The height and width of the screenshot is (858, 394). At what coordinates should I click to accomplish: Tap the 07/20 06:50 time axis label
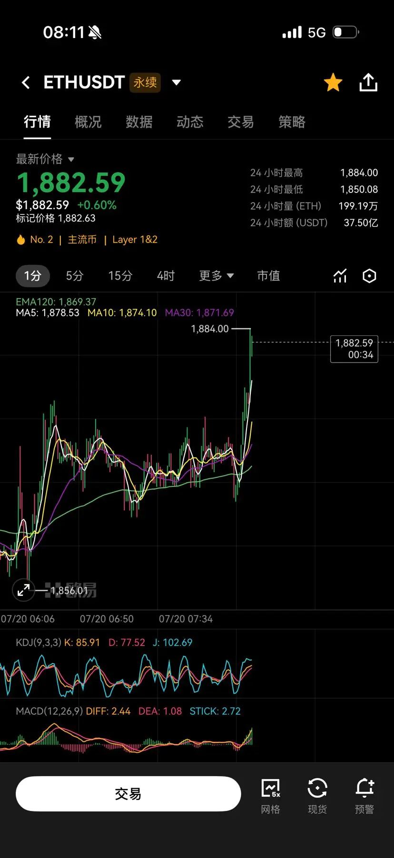107,619
